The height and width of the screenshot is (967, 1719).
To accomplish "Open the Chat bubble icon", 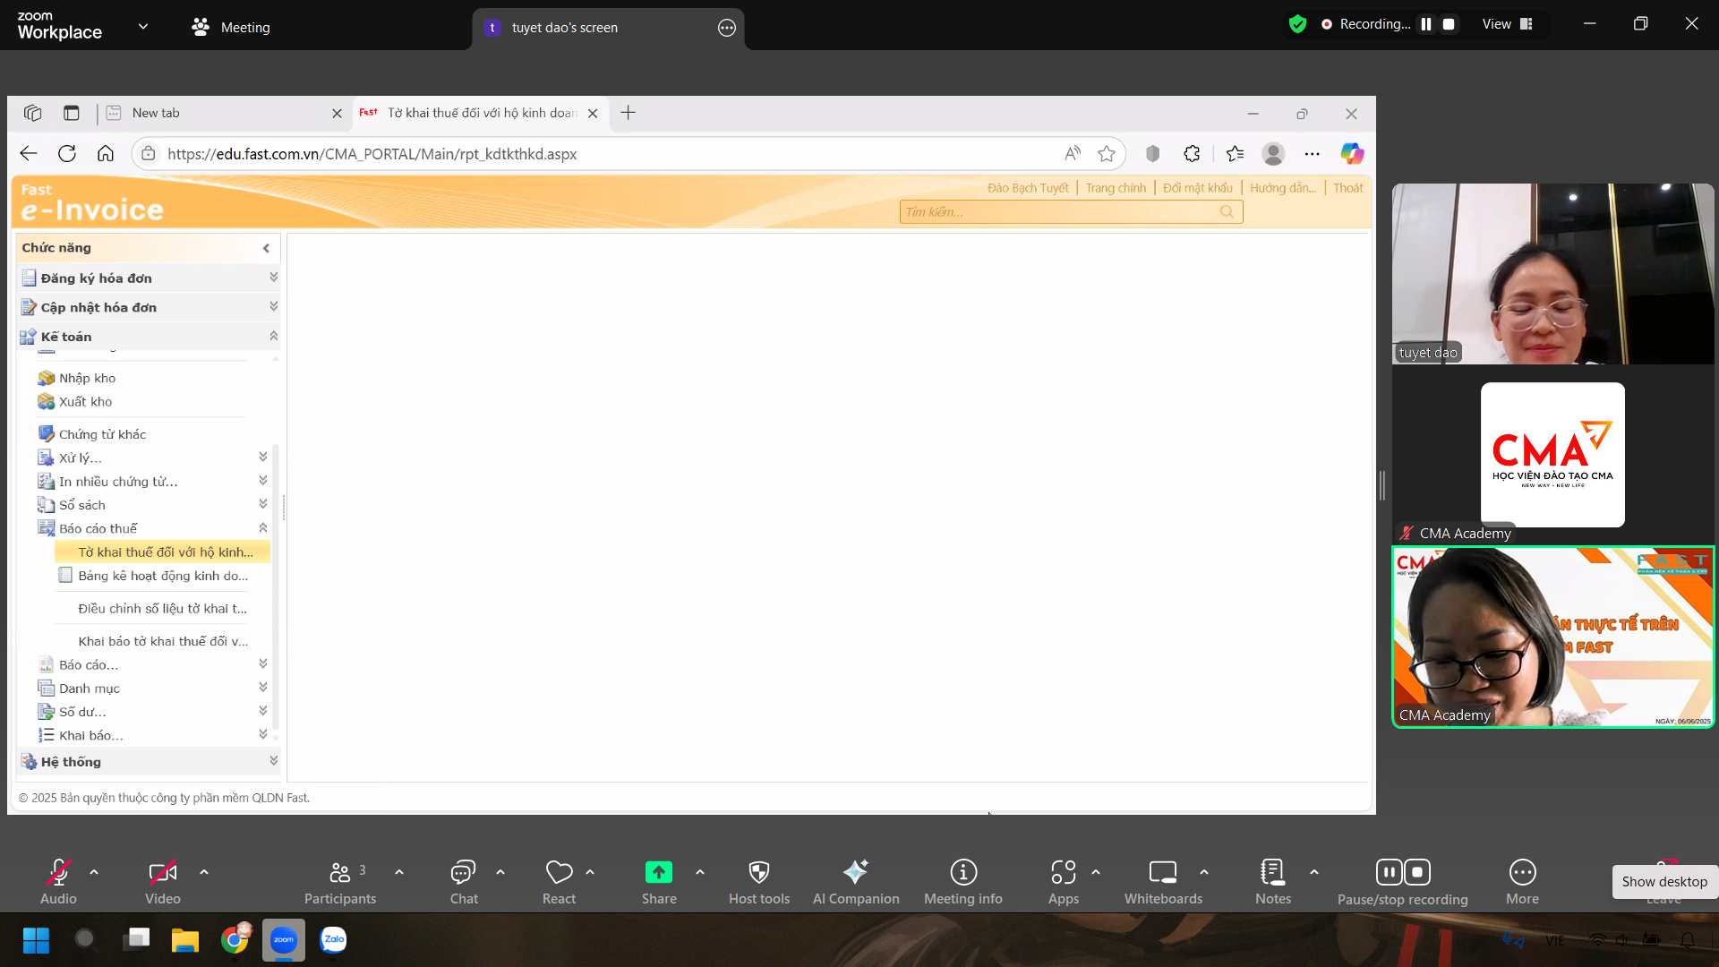I will pyautogui.click(x=463, y=871).
